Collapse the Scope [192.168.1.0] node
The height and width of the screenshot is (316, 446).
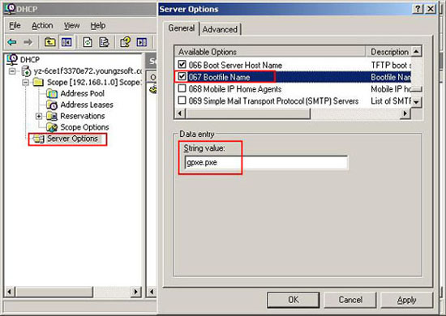26,83
